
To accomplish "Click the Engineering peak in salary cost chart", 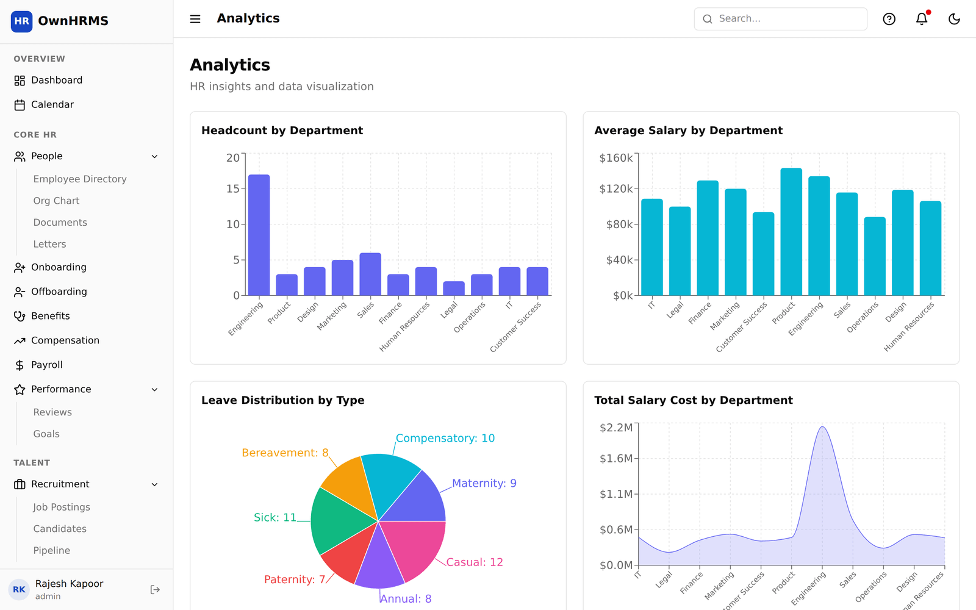I will coord(822,427).
